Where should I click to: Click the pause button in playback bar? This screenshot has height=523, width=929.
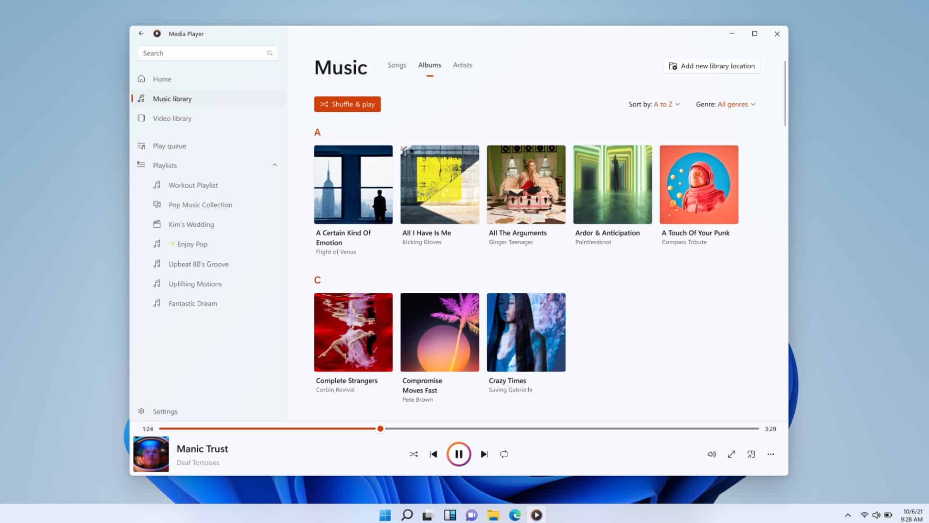(459, 453)
